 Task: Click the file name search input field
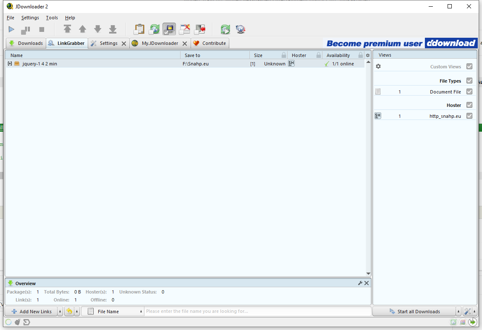click(x=258, y=311)
